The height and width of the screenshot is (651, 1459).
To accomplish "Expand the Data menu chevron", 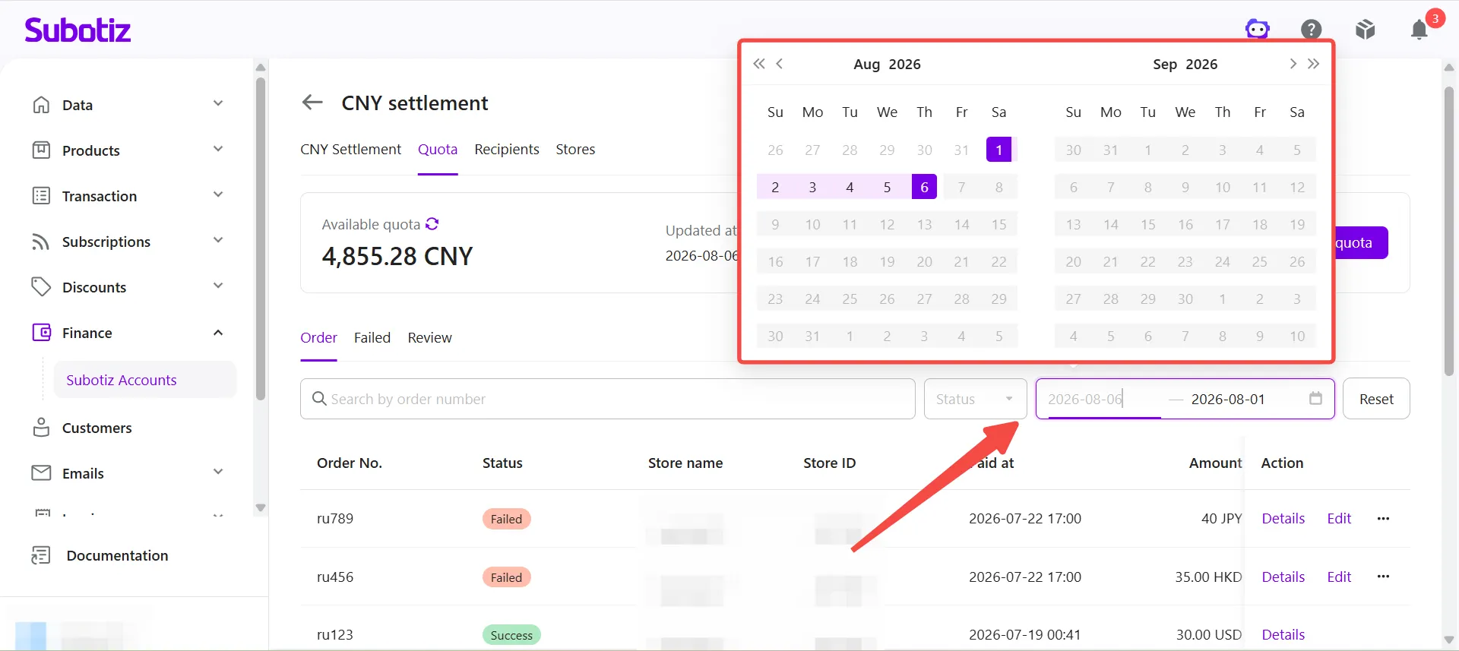I will click(218, 103).
